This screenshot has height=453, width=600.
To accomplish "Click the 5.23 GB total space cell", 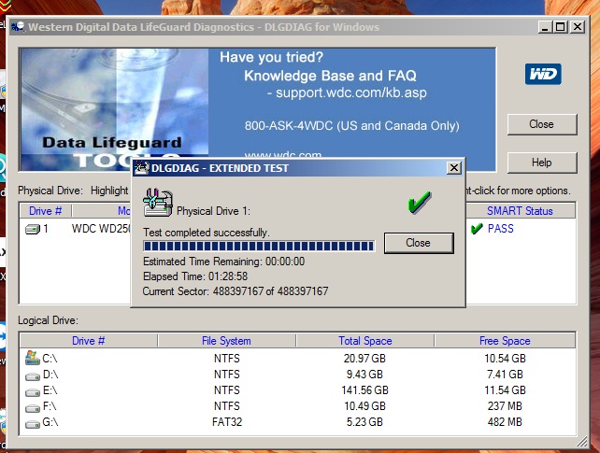I will [364, 422].
